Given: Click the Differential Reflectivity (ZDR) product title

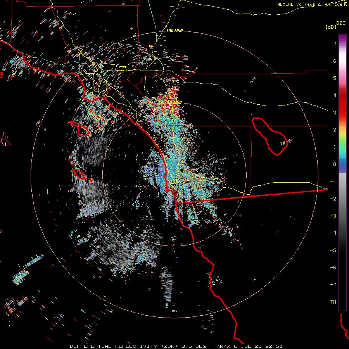Looking at the screenshot, I should click(124, 346).
